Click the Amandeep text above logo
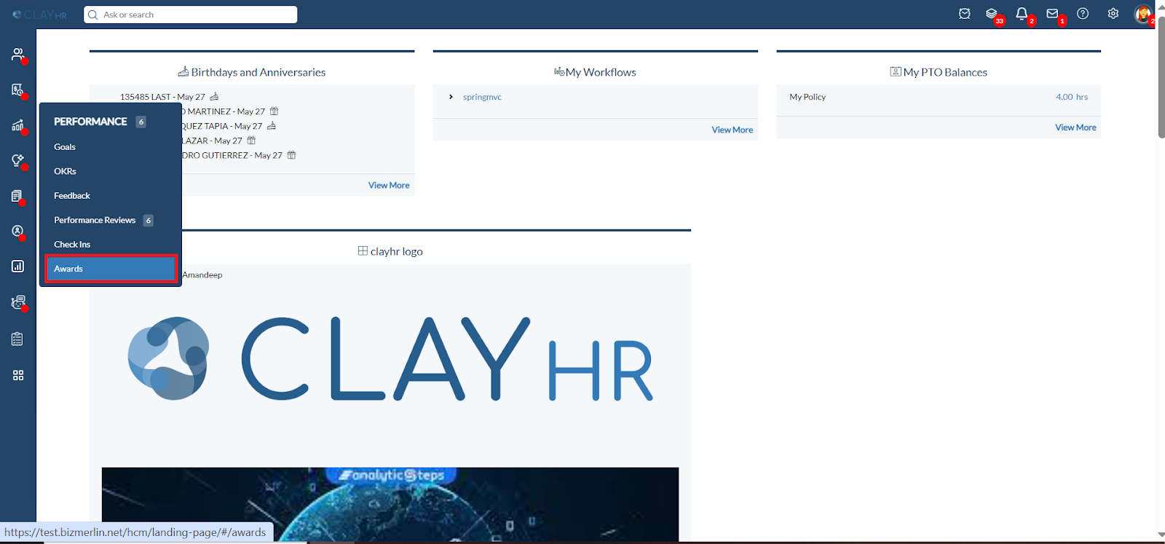Screen dimensions: 1165x544 (x=202, y=275)
